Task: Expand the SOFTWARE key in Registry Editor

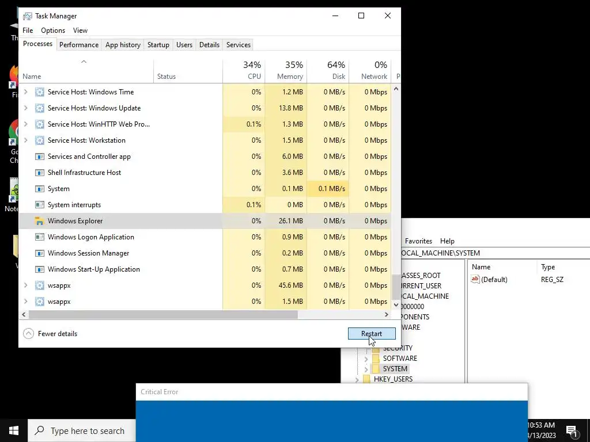Action: point(366,359)
